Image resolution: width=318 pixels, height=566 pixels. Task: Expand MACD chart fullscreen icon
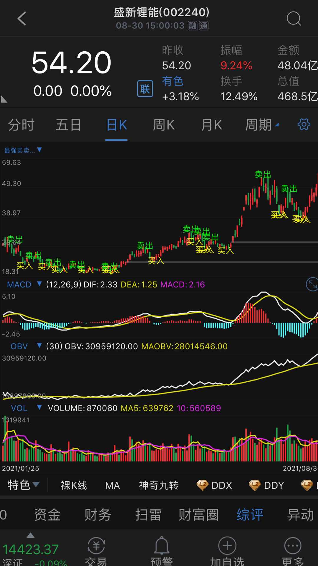(x=312, y=284)
